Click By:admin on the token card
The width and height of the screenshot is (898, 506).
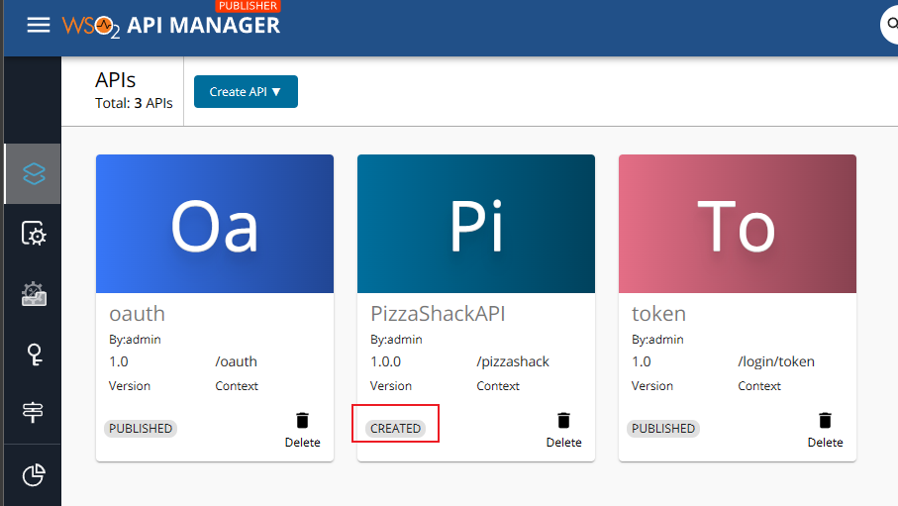pos(657,340)
